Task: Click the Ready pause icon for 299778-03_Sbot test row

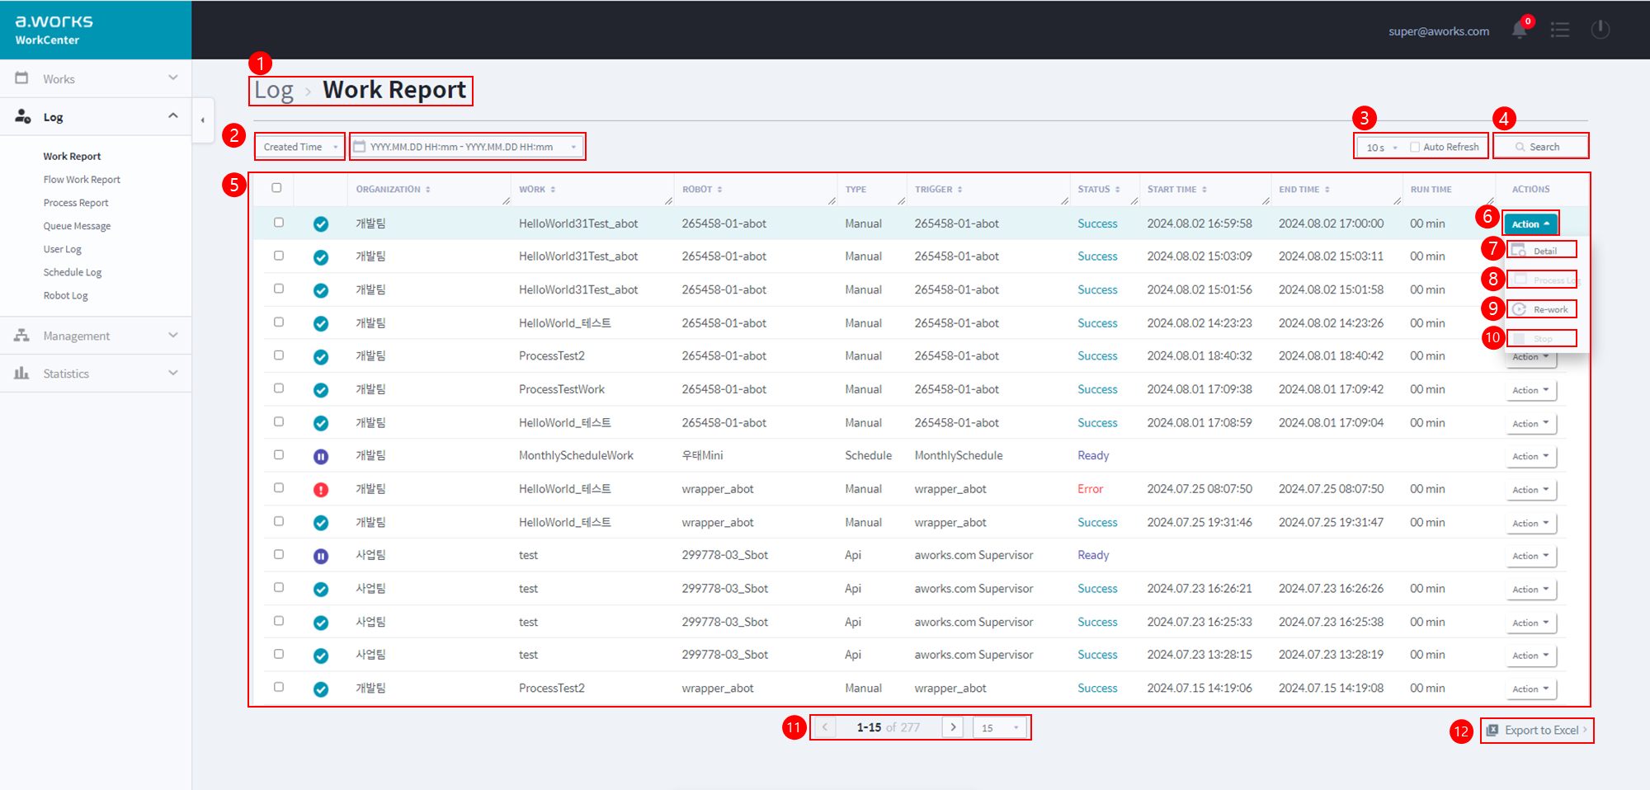Action: coord(321,557)
